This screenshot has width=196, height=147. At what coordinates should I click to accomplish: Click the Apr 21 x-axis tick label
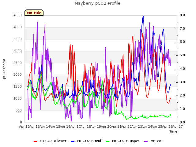(116, 126)
